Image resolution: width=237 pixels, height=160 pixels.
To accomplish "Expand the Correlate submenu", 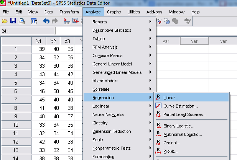I will pos(119,89).
